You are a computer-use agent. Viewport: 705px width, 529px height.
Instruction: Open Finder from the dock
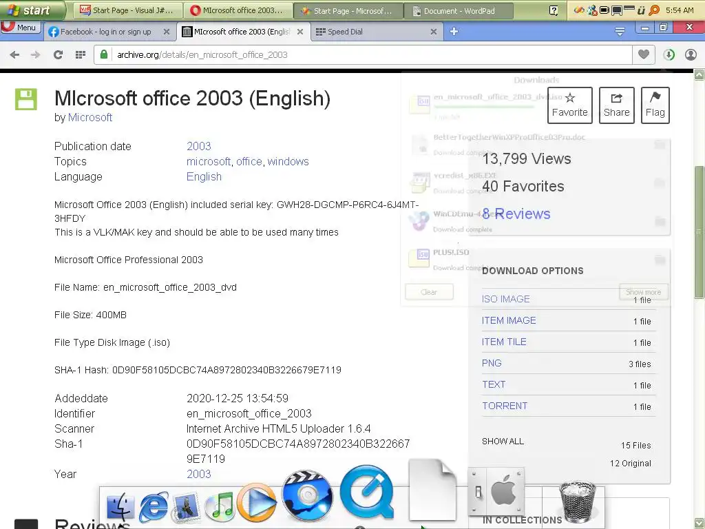point(120,506)
